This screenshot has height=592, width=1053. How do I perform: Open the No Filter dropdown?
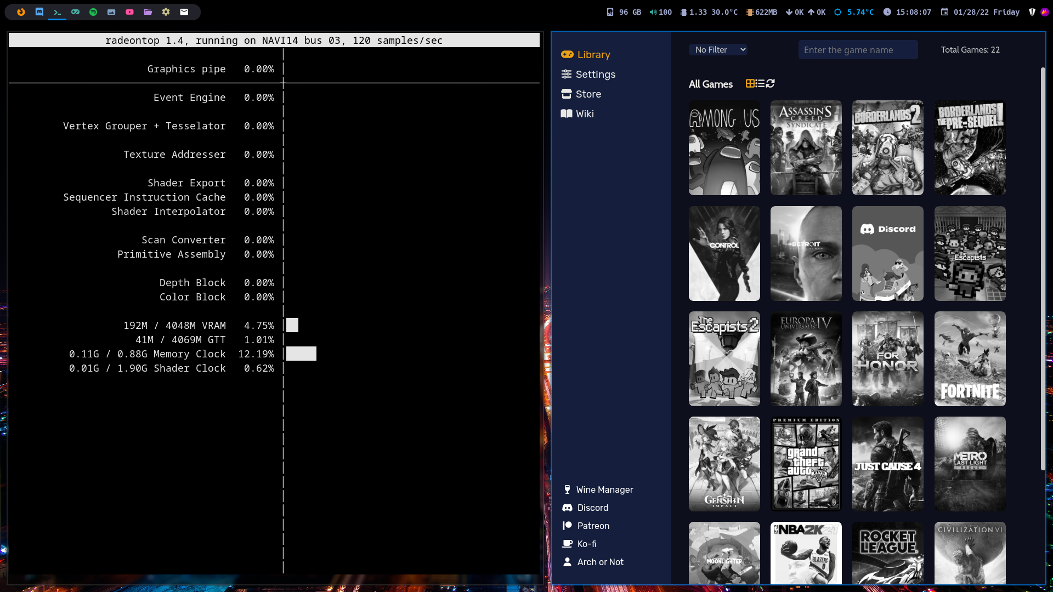tap(718, 49)
